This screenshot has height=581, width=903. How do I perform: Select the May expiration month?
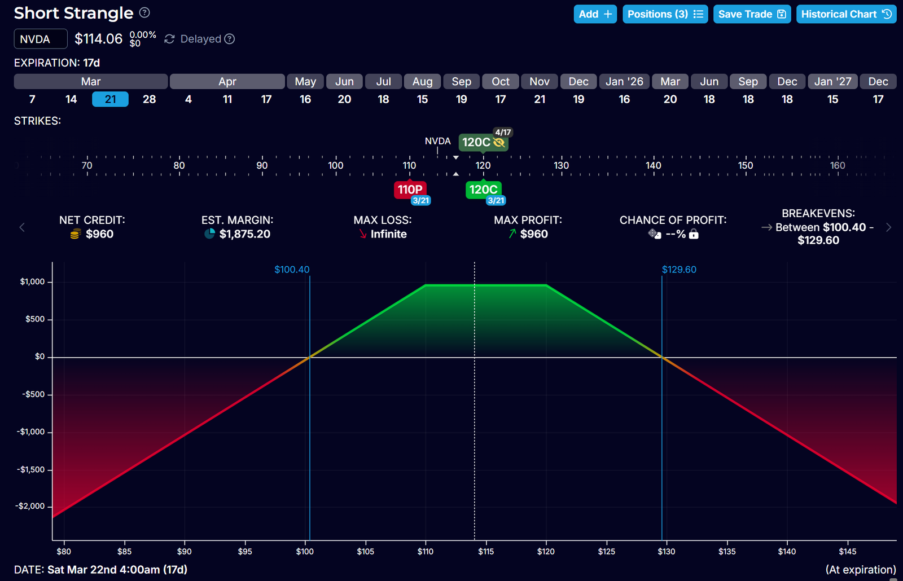click(305, 81)
